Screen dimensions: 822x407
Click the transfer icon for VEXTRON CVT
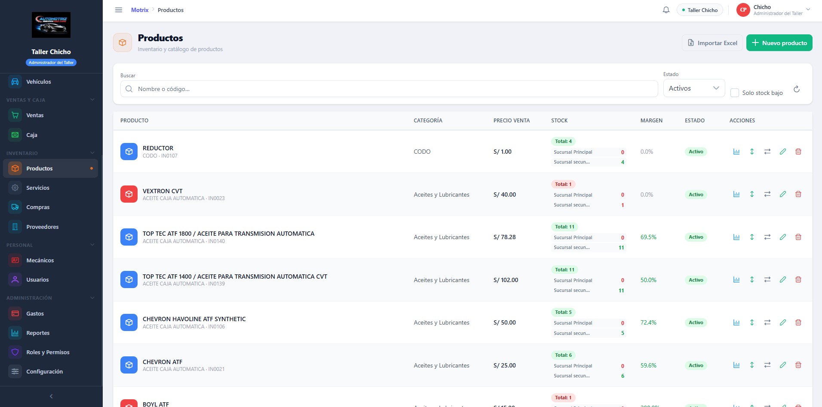point(767,194)
